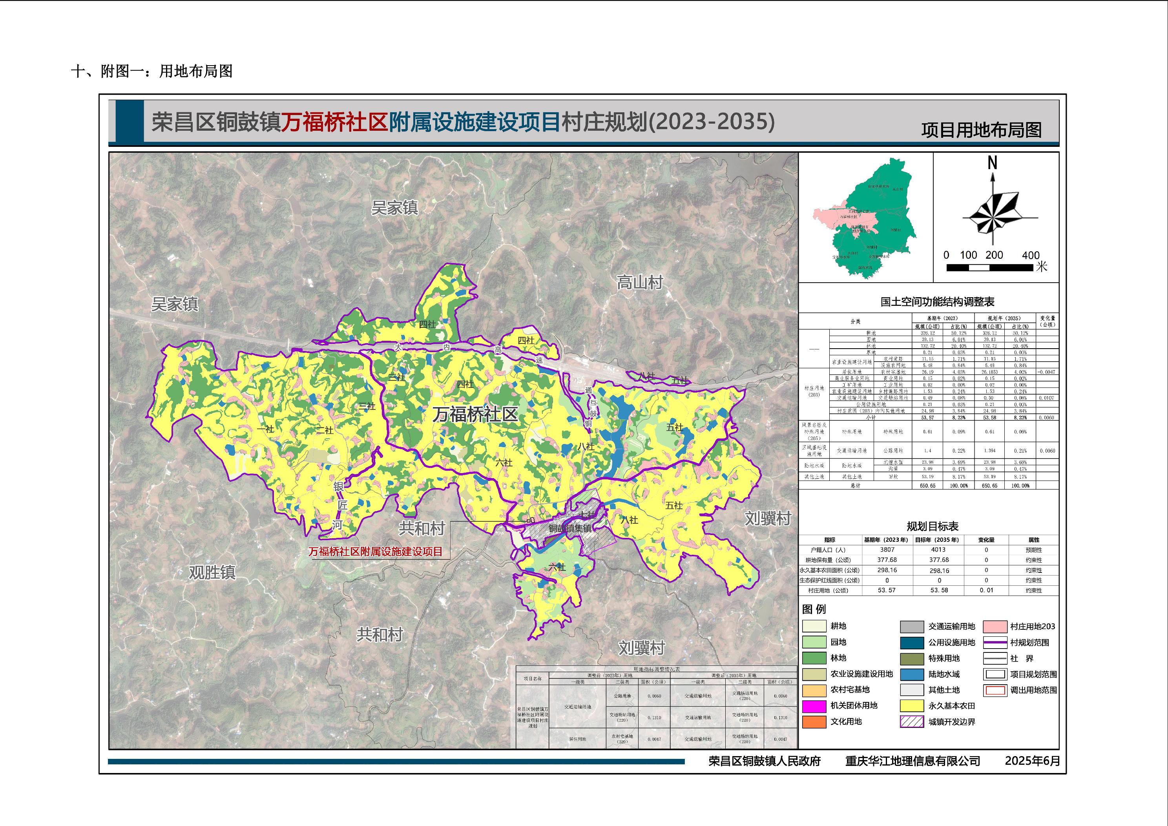Click the red 万福桥社区附属设施建设项目 callout label

376,552
